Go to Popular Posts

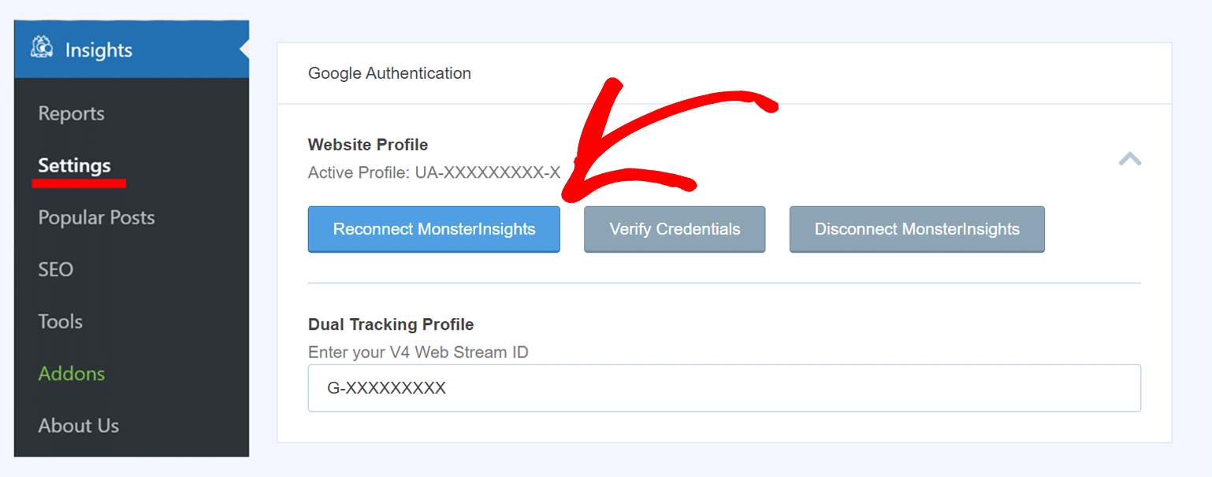coord(97,217)
